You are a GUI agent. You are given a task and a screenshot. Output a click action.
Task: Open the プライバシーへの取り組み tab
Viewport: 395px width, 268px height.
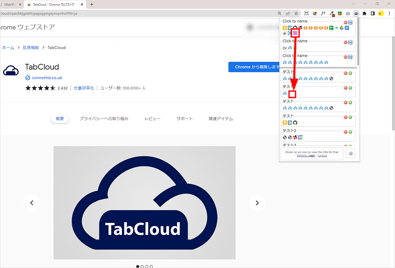(104, 119)
